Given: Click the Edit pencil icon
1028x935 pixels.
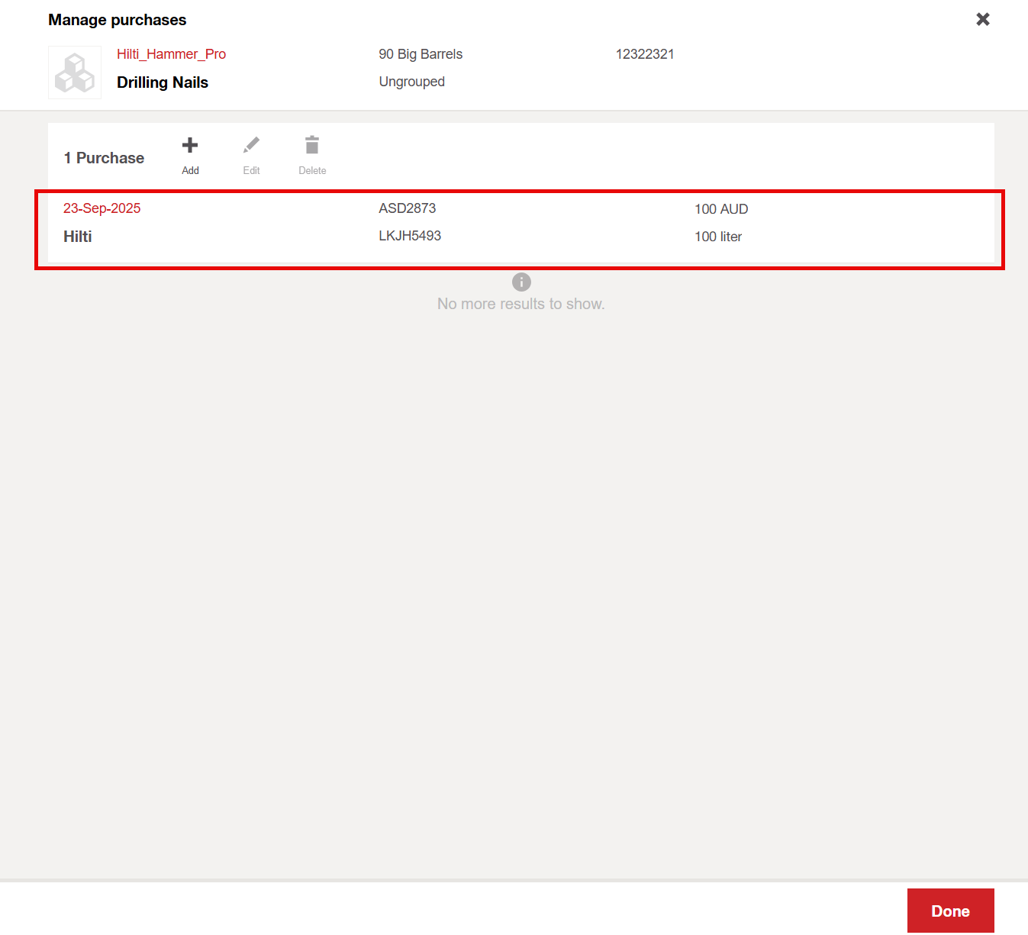Looking at the screenshot, I should pyautogui.click(x=251, y=146).
